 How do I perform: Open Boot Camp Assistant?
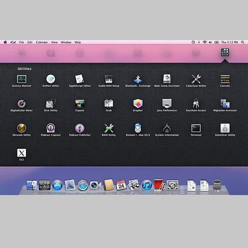pos(167,79)
